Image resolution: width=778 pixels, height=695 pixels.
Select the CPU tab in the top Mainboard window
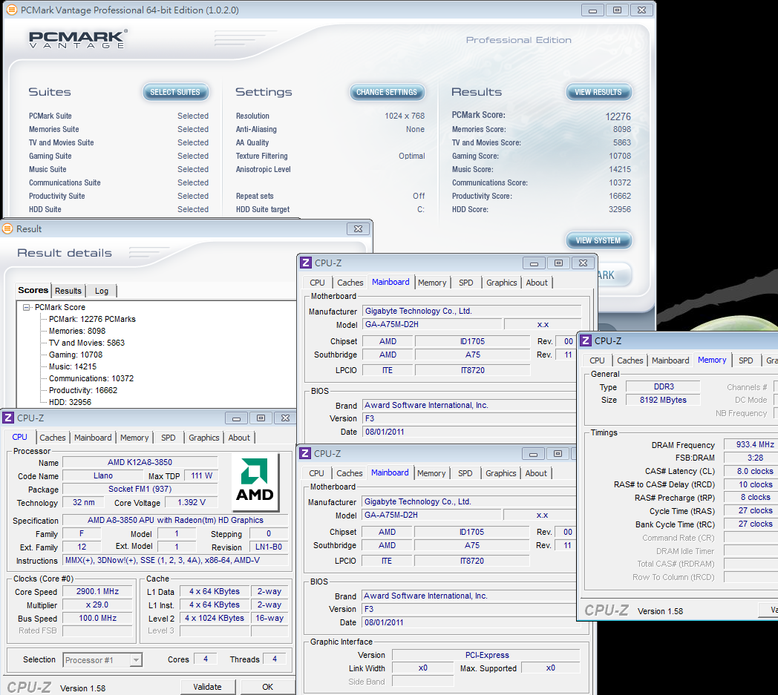click(318, 283)
